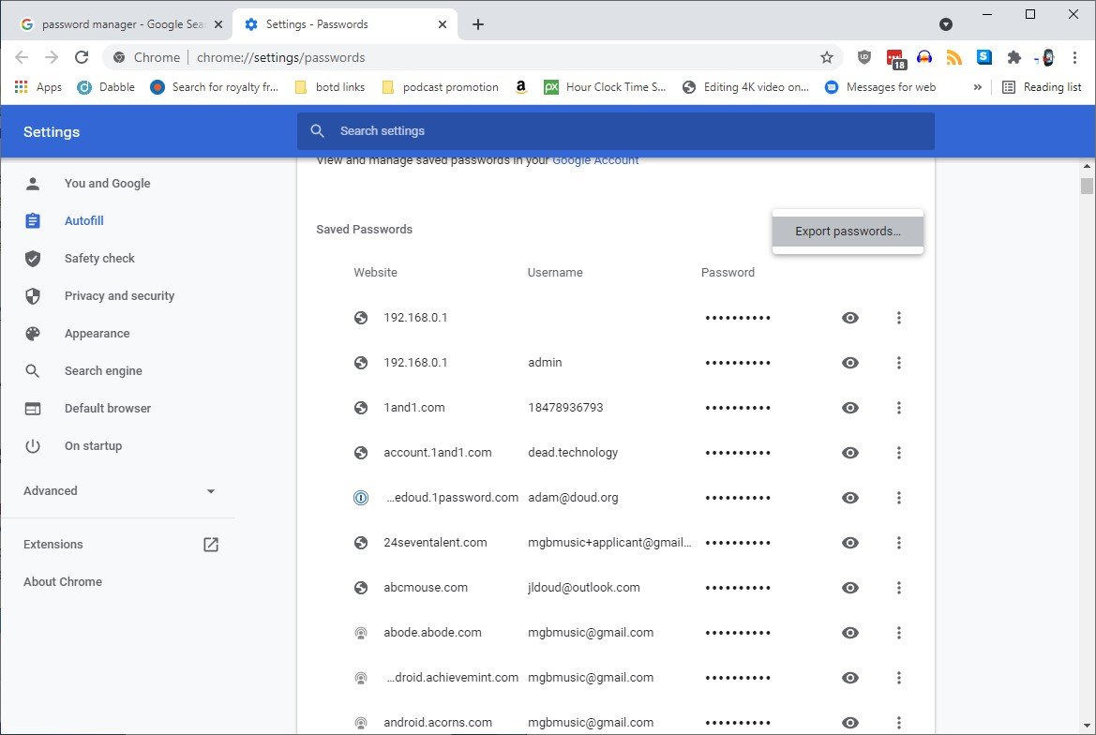Open the Chrome three-dot menu
Image resolution: width=1096 pixels, height=735 pixels.
tap(1075, 57)
